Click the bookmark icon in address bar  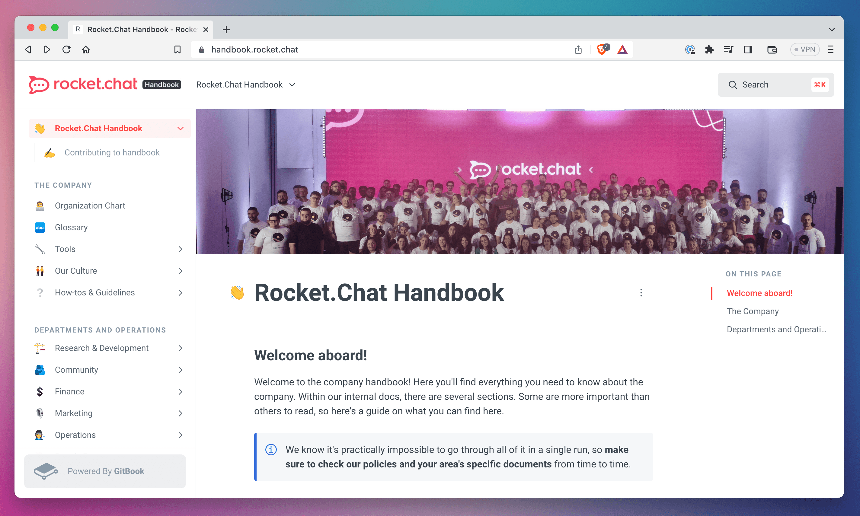pyautogui.click(x=177, y=50)
